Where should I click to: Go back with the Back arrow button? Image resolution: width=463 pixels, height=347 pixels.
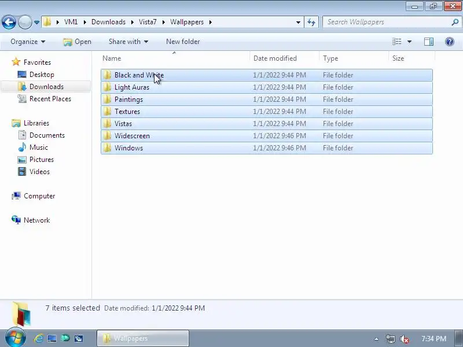click(x=9, y=22)
